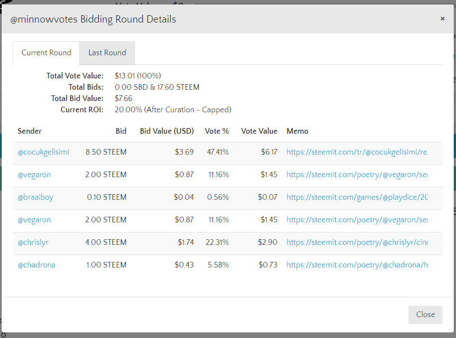This screenshot has height=338, width=456.
Task: Go to the @chadrona sender link
Action: click(37, 265)
